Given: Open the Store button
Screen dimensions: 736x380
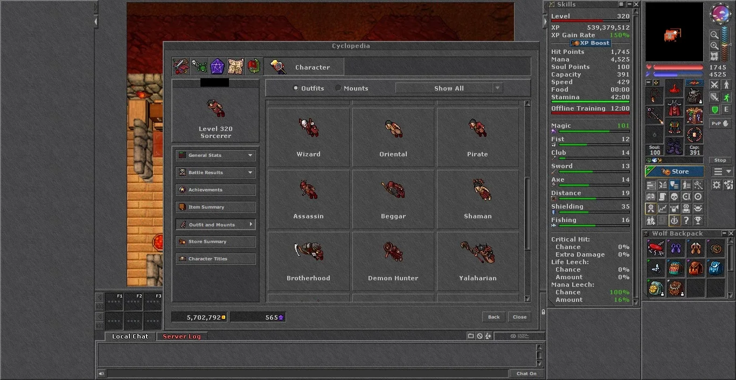Looking at the screenshot, I should [675, 171].
